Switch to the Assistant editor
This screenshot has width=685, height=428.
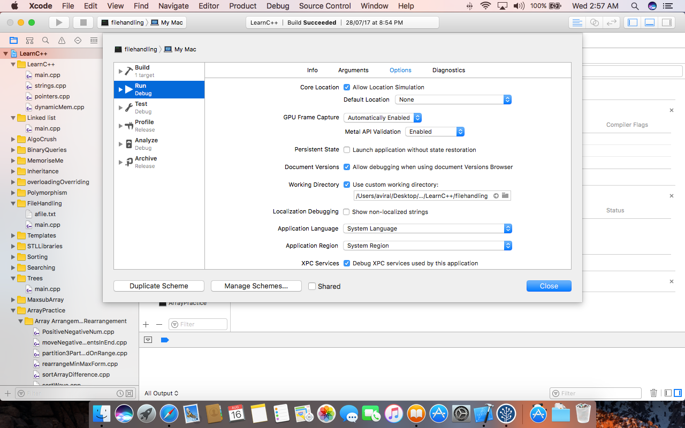tap(595, 22)
